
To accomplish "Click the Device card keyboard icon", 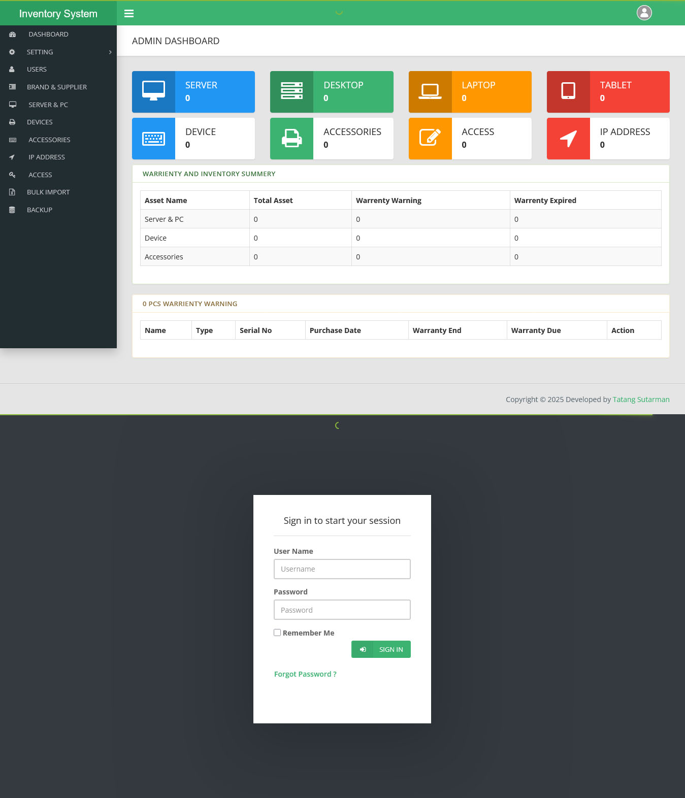I will (153, 139).
